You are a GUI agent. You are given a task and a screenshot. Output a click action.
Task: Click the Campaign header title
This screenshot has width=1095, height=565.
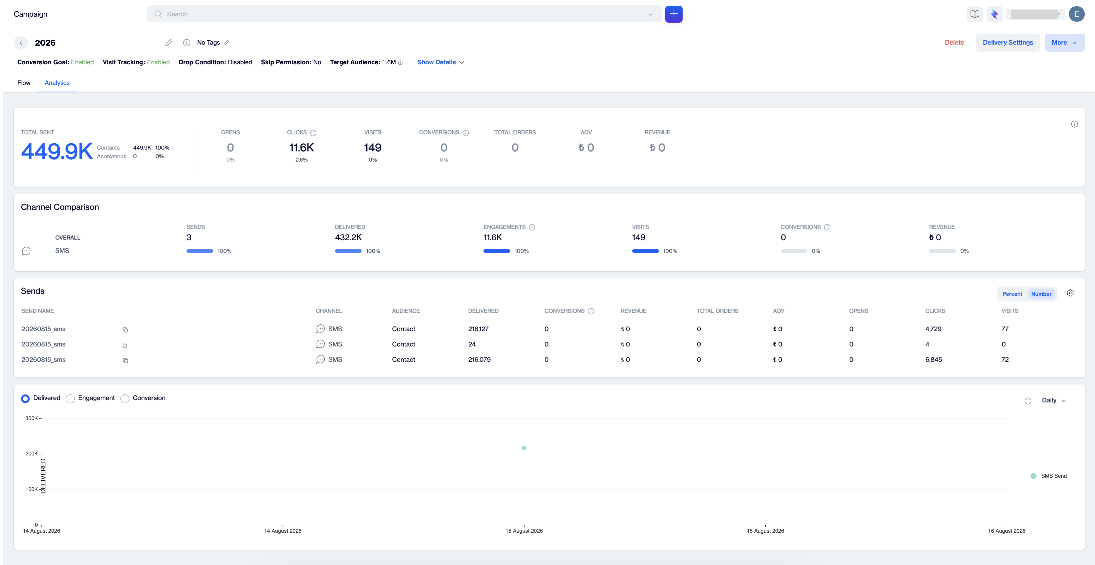pyautogui.click(x=31, y=14)
